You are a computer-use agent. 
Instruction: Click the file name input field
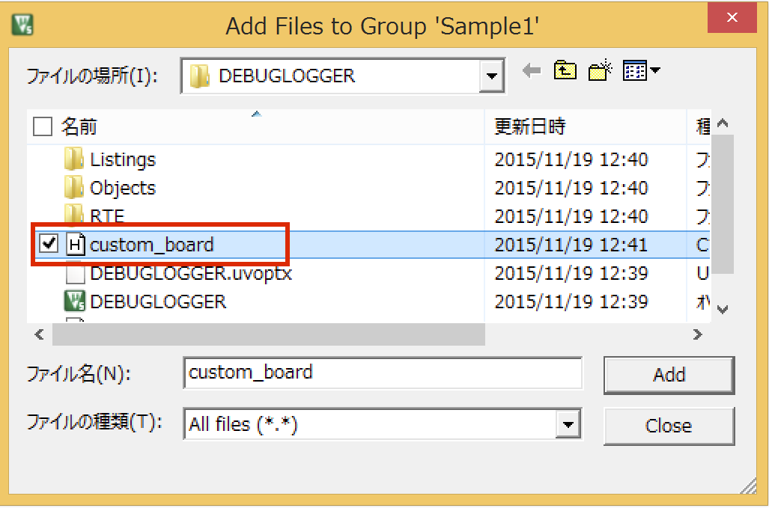click(382, 373)
